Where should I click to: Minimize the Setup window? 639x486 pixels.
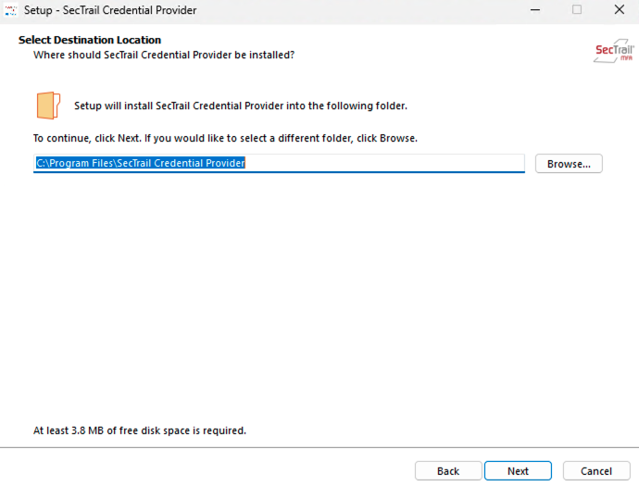point(534,10)
